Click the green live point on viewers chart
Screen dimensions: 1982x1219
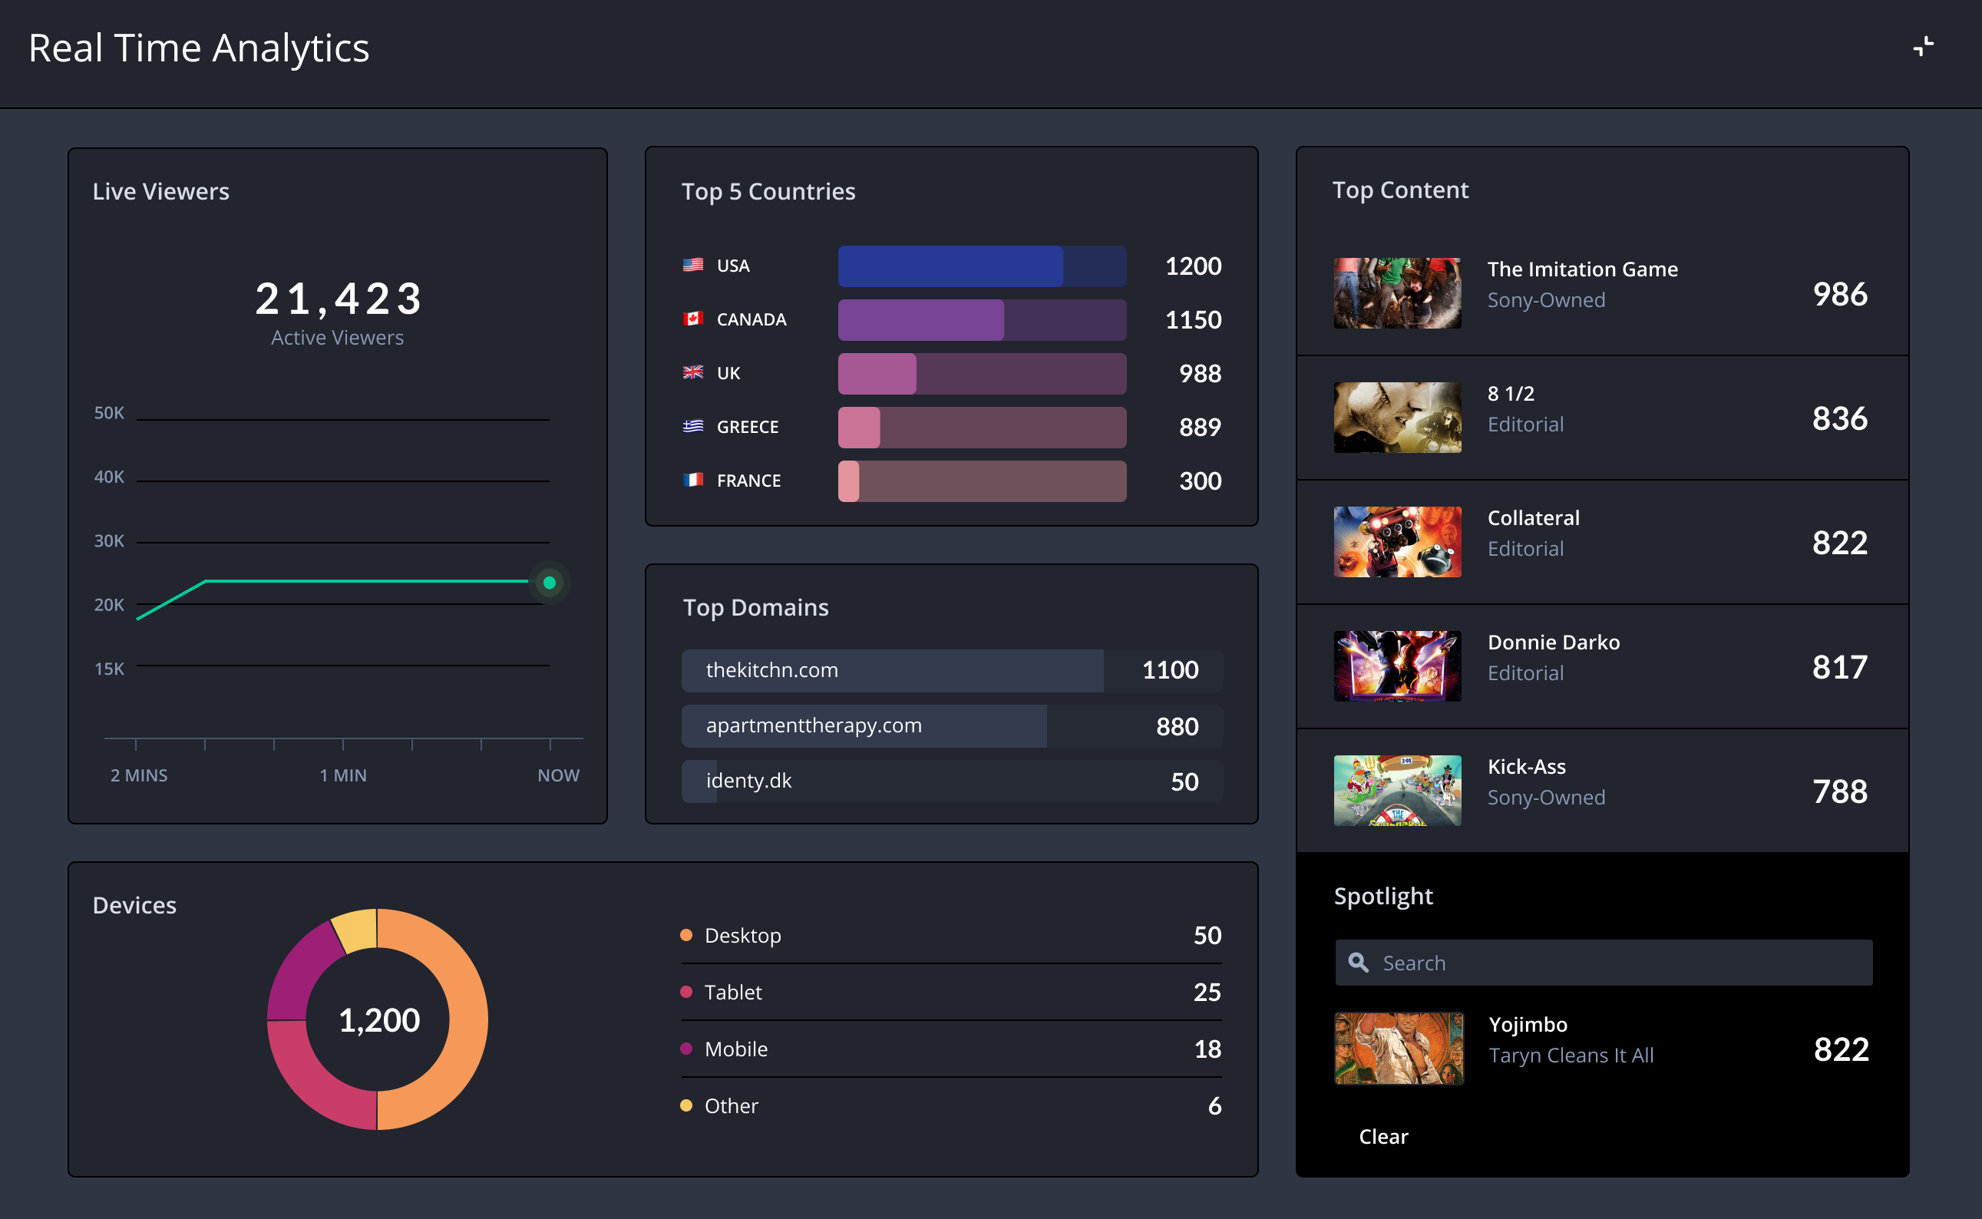[x=550, y=582]
